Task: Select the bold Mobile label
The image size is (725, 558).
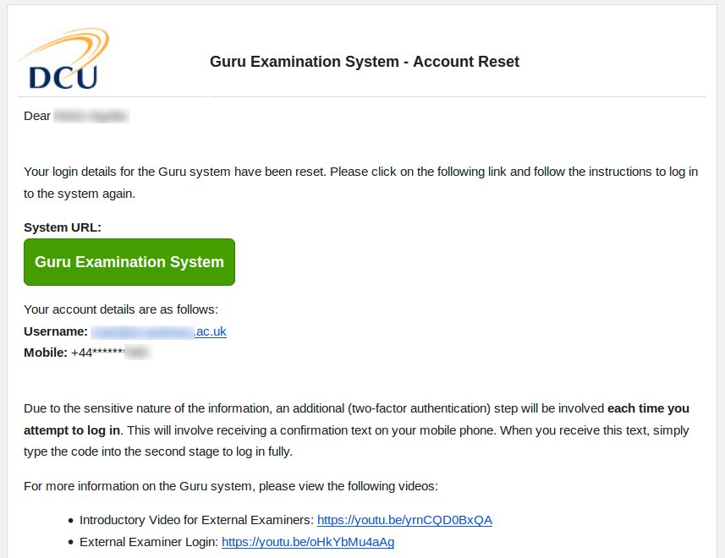Action: click(x=46, y=353)
